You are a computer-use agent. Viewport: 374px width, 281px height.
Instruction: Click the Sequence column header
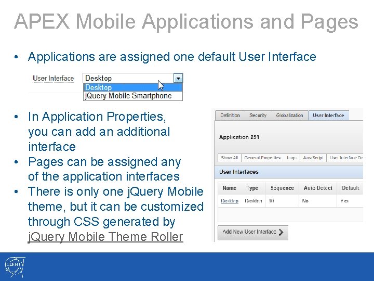click(282, 188)
